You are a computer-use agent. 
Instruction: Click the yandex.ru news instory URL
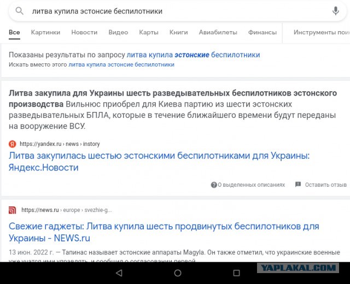tap(60, 144)
